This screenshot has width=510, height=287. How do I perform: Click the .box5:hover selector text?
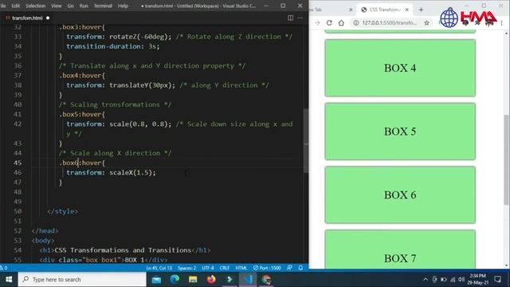point(82,114)
